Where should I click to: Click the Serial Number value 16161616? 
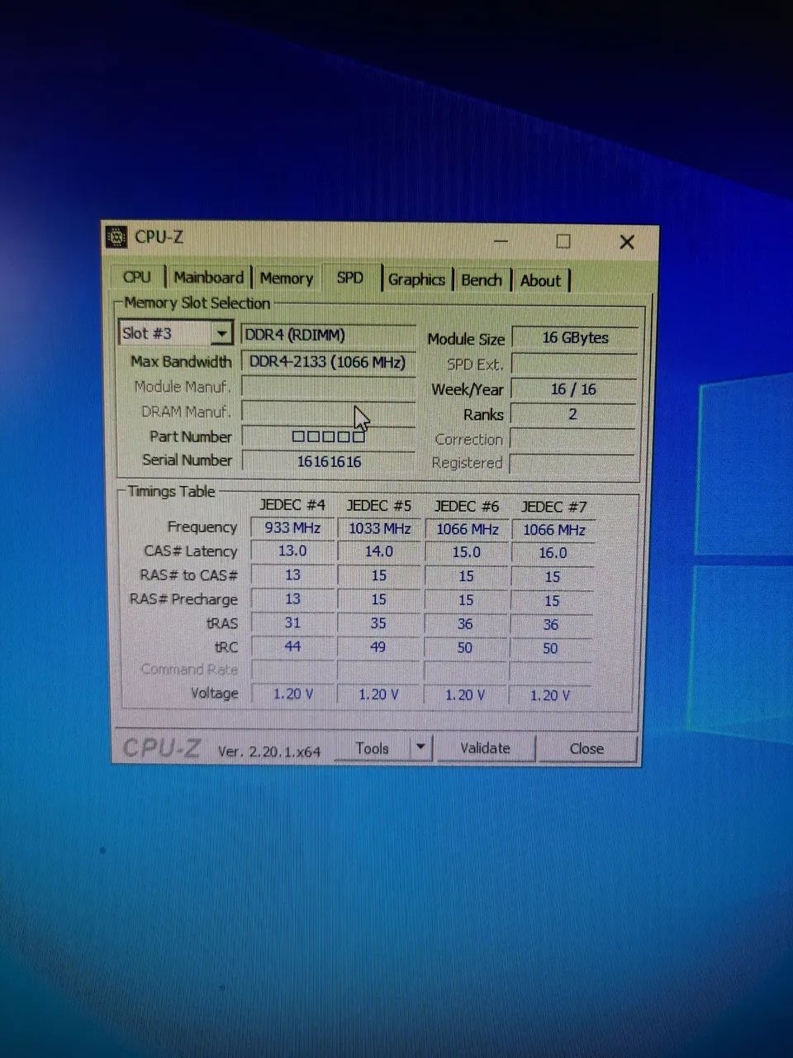coord(328,461)
